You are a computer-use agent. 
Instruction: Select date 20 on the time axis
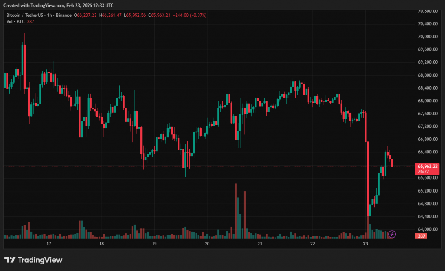point(207,245)
